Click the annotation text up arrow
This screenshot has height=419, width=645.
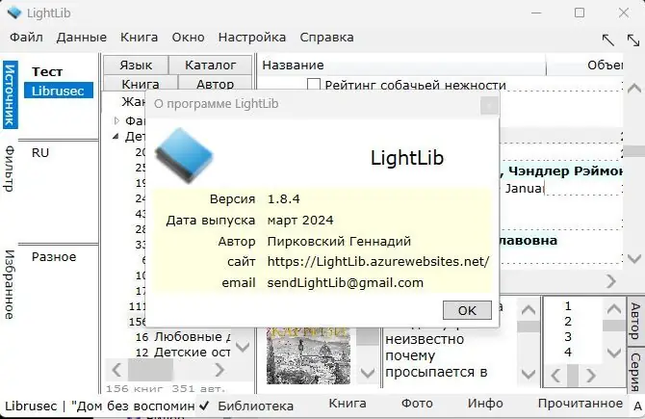click(x=529, y=310)
